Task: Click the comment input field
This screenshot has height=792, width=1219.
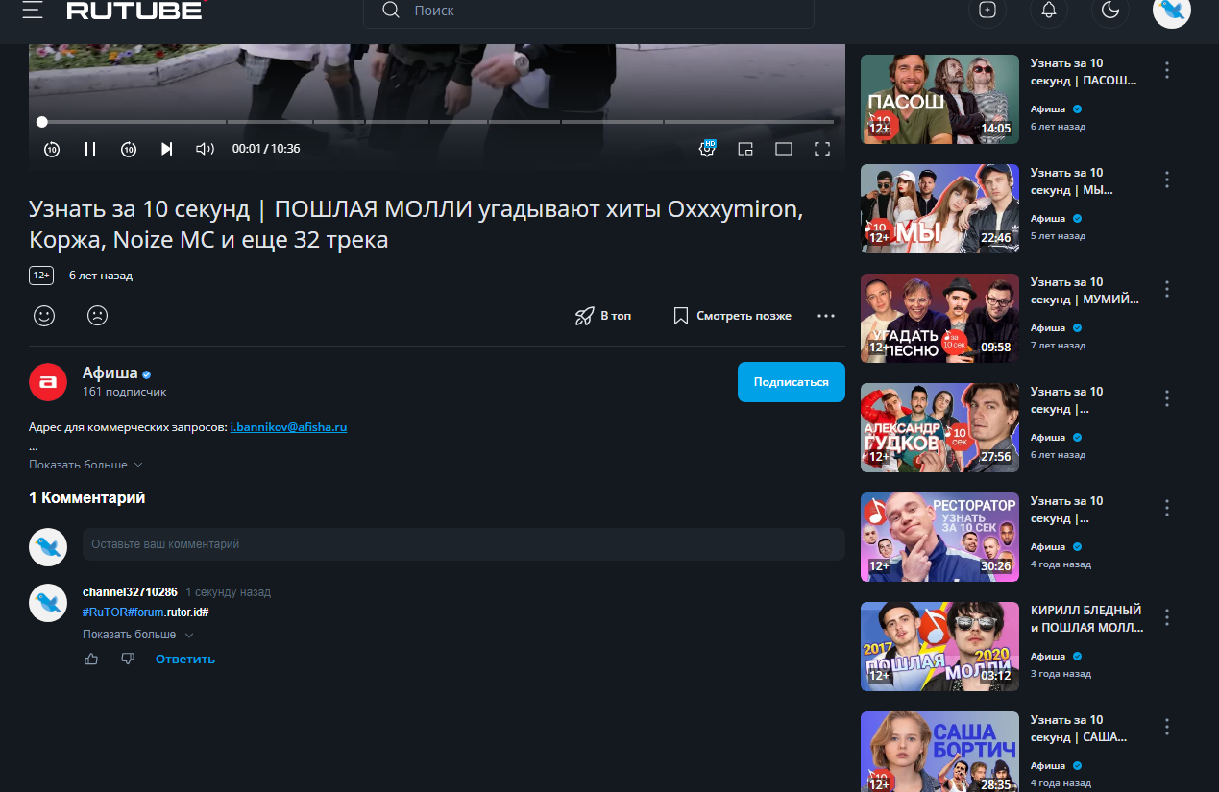Action: click(x=463, y=544)
